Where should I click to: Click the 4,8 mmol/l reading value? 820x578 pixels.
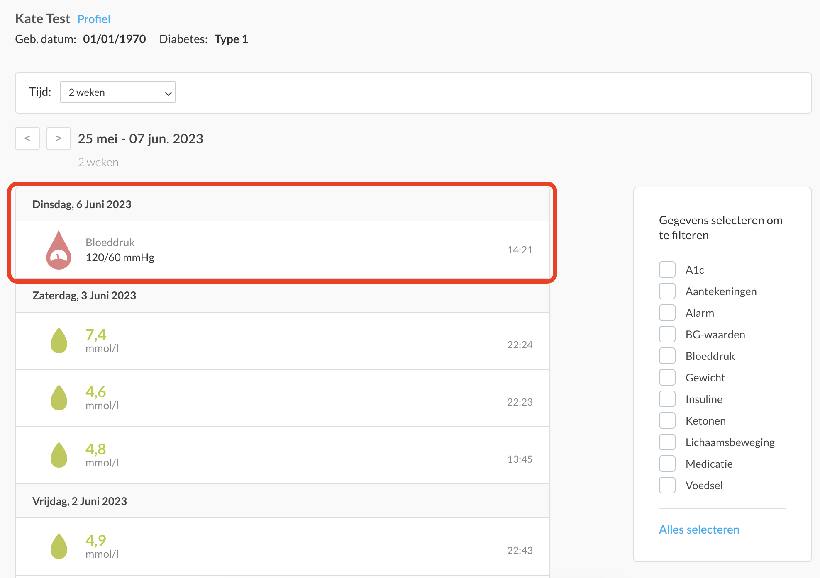pos(102,455)
